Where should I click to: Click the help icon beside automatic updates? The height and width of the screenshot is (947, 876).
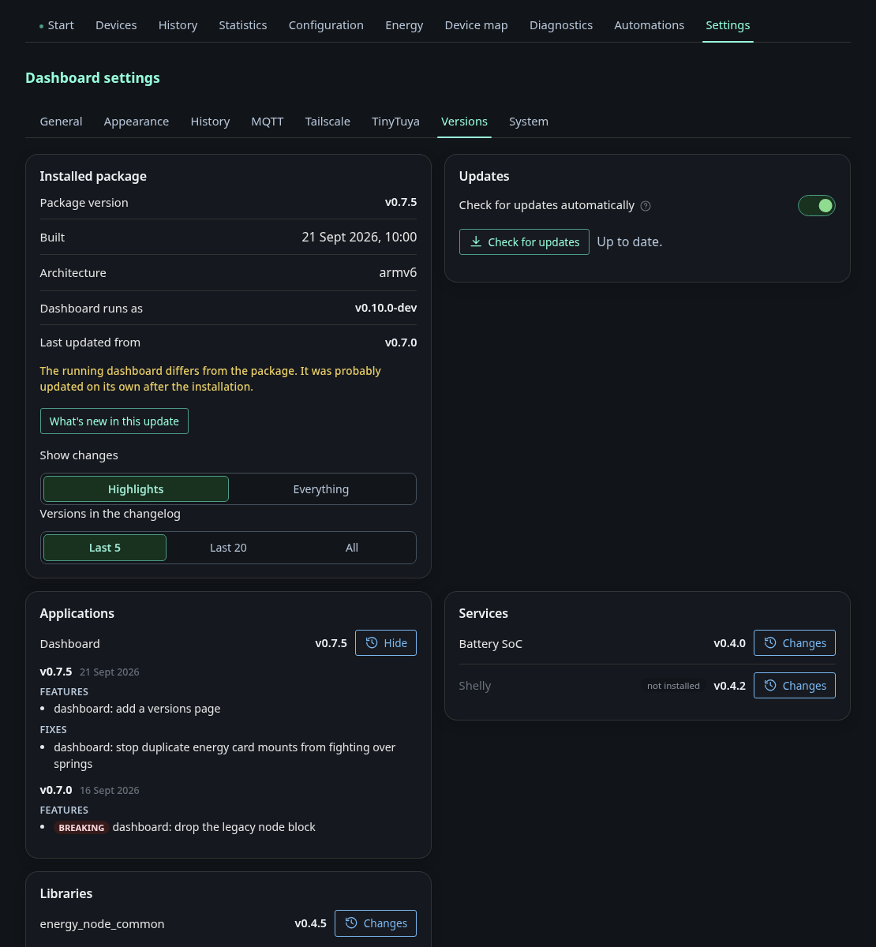coord(646,206)
